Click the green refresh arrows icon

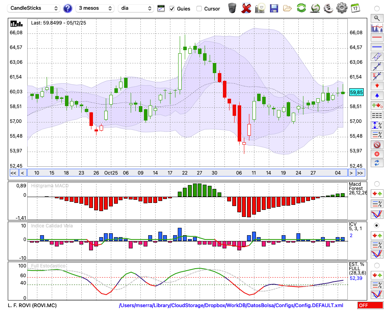point(301,8)
